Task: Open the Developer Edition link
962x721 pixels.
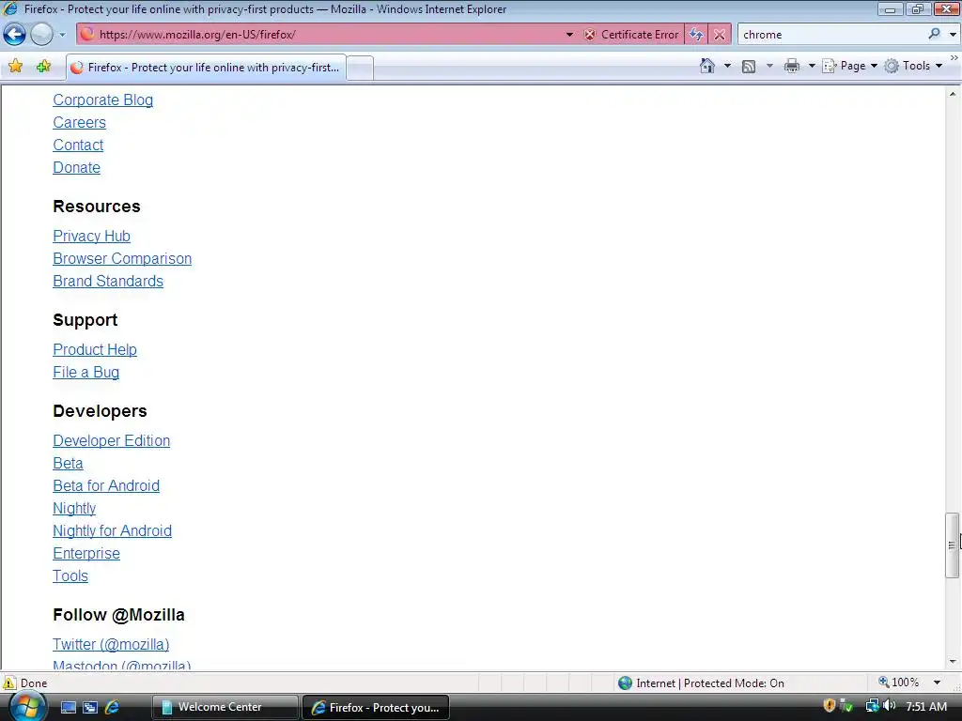Action: pyautogui.click(x=112, y=441)
